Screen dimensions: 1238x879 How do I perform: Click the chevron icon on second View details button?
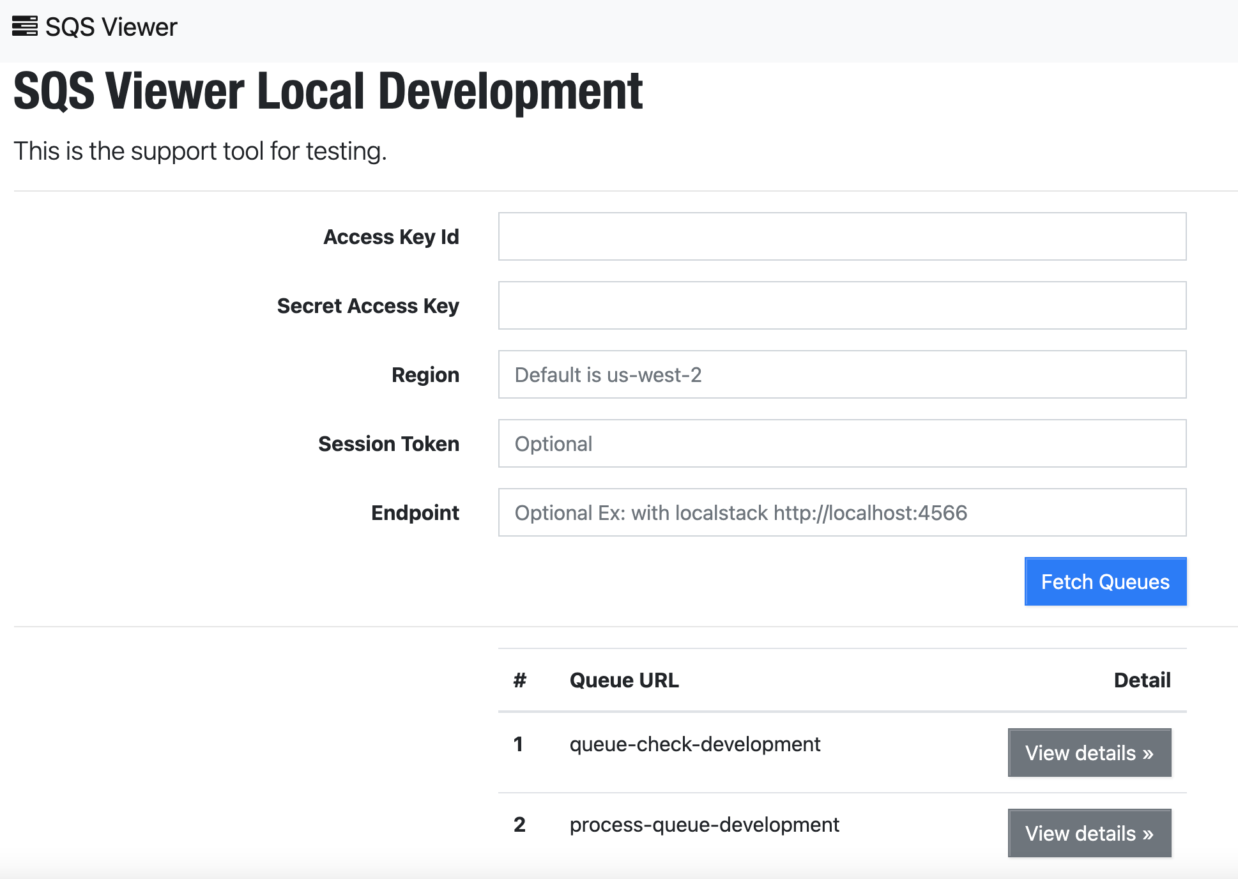(1147, 833)
